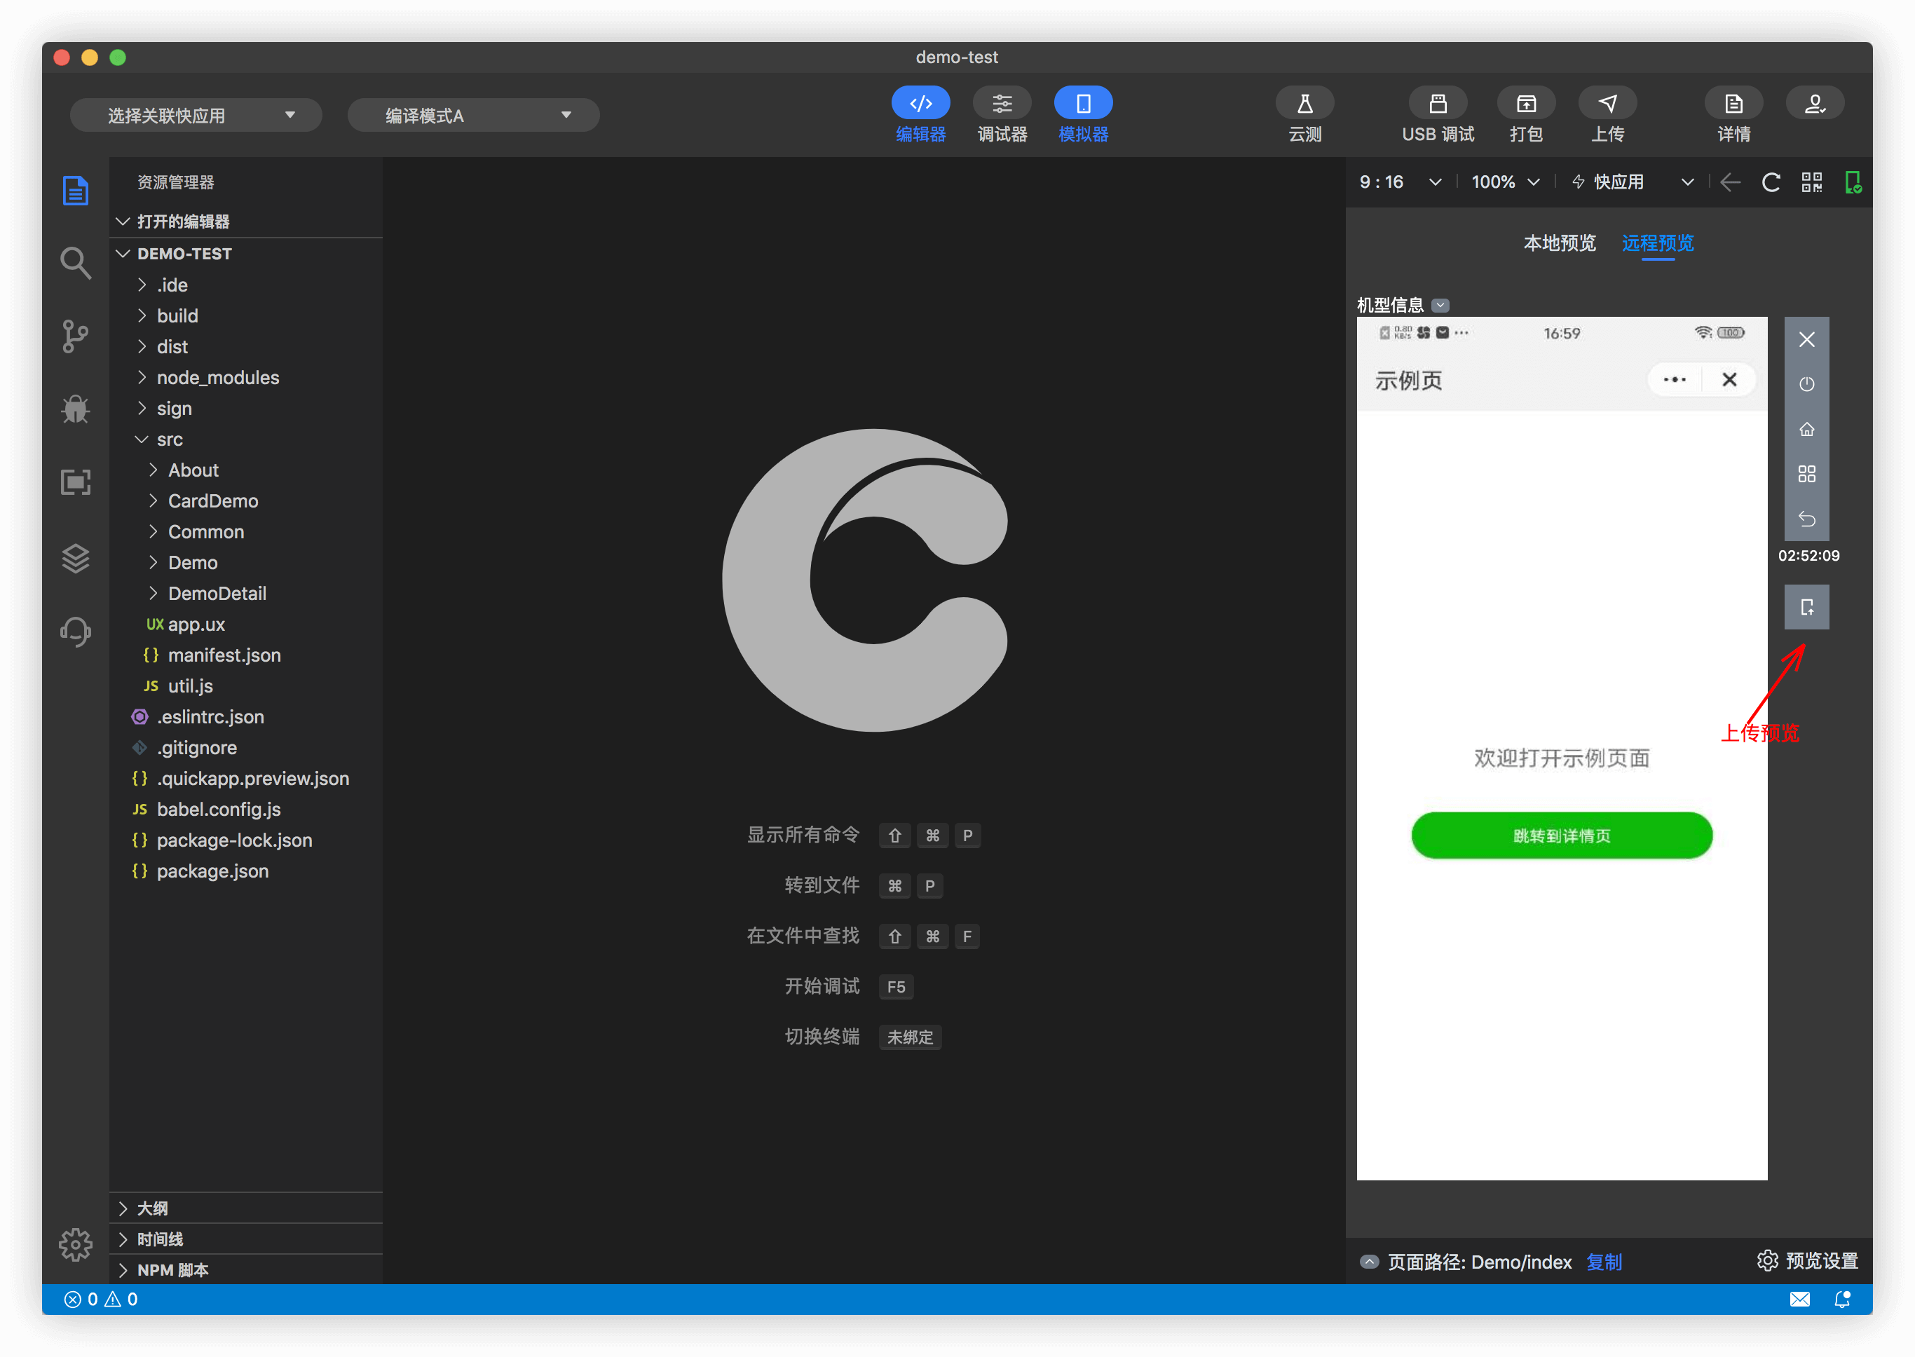Switch to the 本地预览 tab
Screen dimensions: 1915x1357
point(1559,243)
